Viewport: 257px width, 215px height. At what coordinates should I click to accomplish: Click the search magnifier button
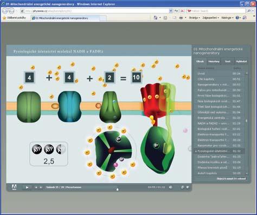tap(249, 11)
